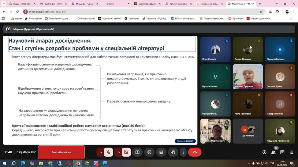Switch to the 'Вхідні' mail tab

click(22, 4)
